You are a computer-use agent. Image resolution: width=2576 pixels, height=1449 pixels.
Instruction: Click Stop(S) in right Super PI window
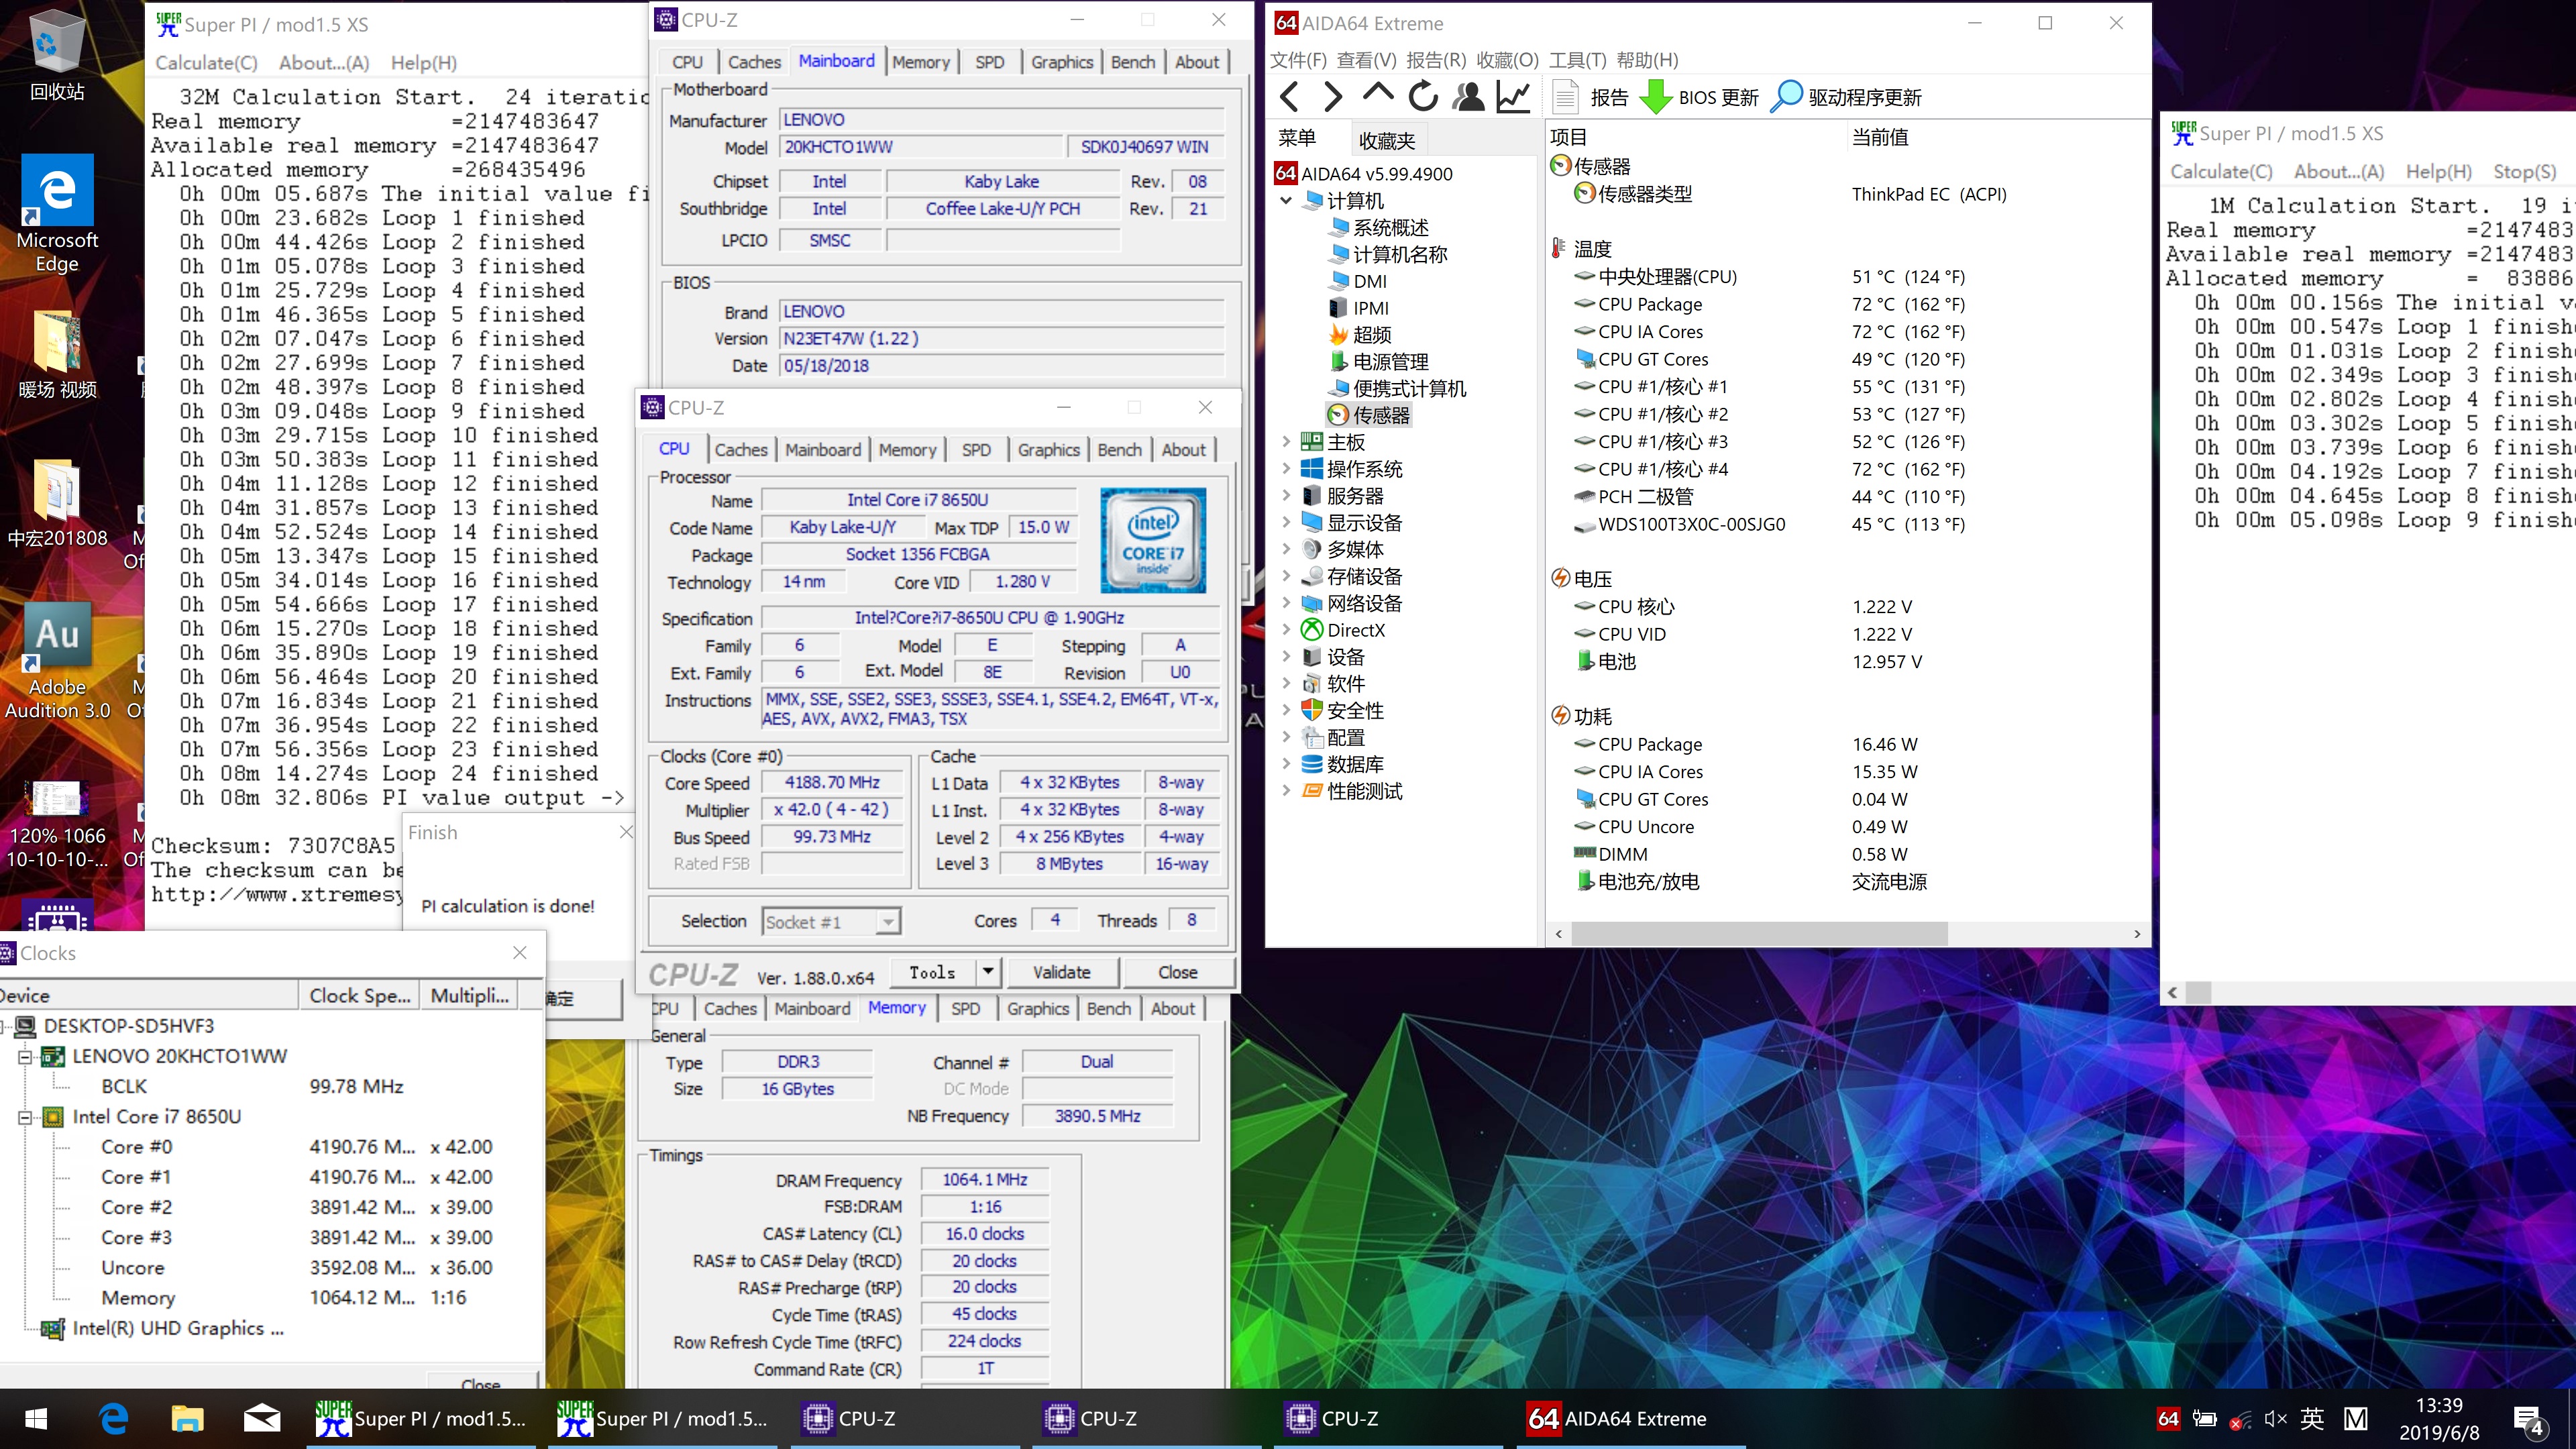(x=2524, y=172)
